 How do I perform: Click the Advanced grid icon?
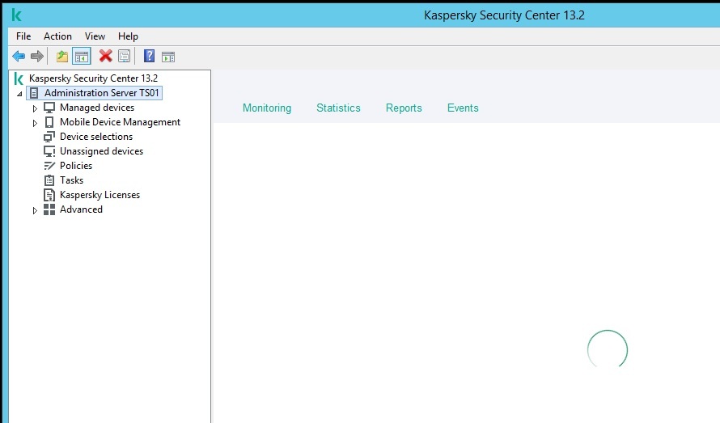pyautogui.click(x=49, y=209)
